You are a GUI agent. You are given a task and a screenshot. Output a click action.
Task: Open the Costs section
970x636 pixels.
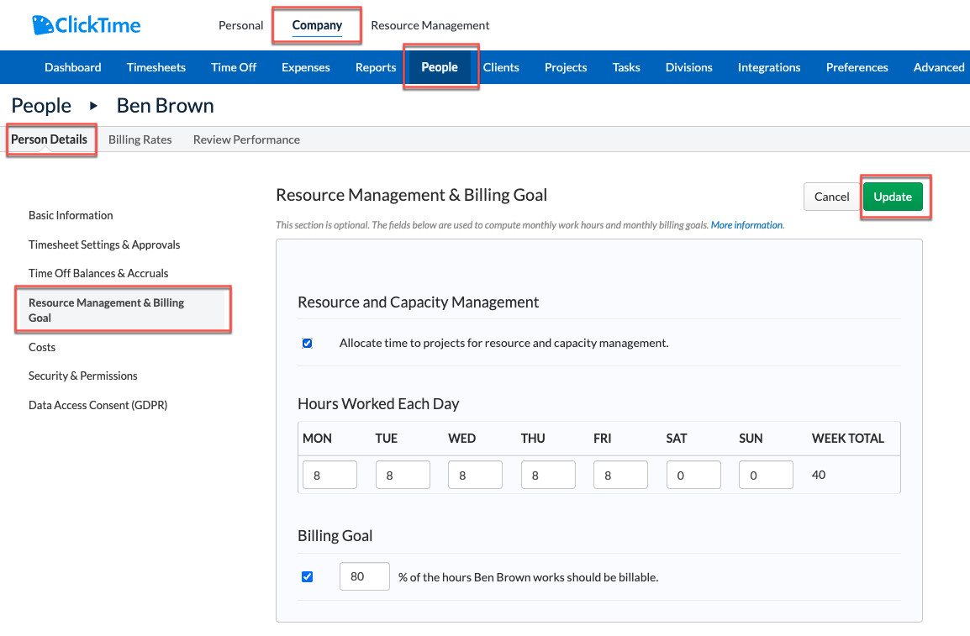[42, 347]
